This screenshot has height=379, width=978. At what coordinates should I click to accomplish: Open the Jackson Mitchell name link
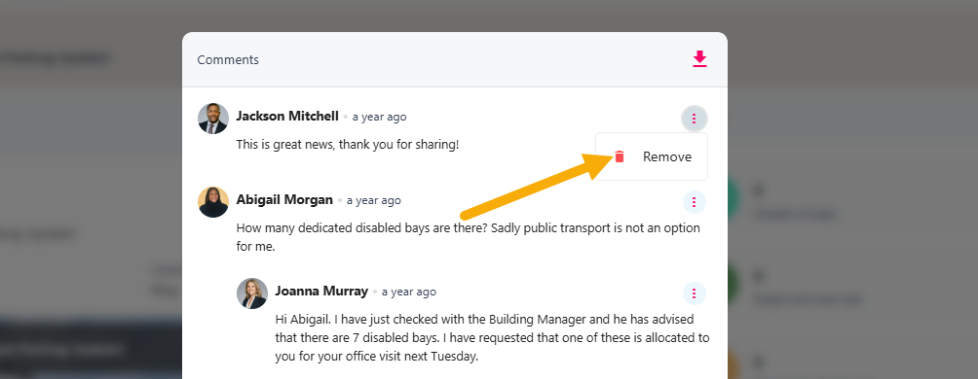[x=287, y=117]
